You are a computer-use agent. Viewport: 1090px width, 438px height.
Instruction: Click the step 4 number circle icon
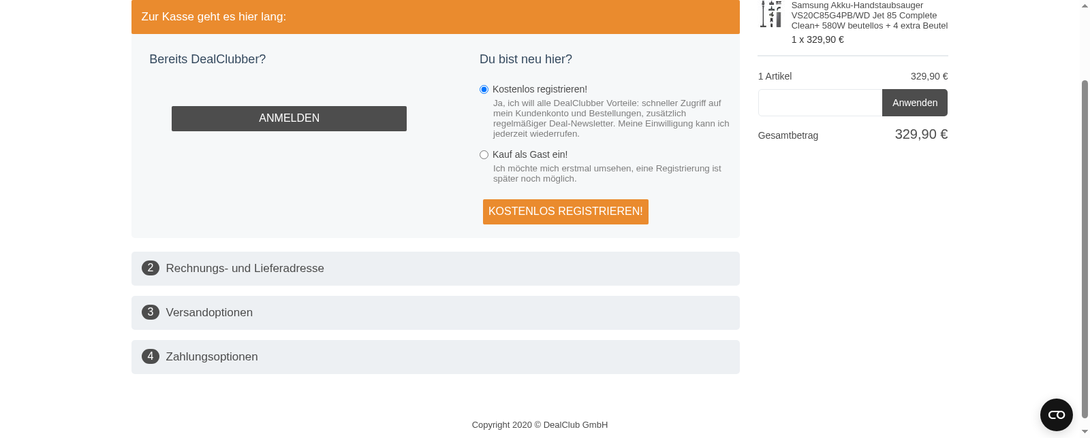(150, 356)
